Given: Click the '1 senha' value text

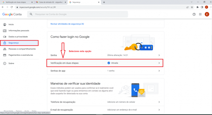Looking at the screenshot, I should pos(111,71).
